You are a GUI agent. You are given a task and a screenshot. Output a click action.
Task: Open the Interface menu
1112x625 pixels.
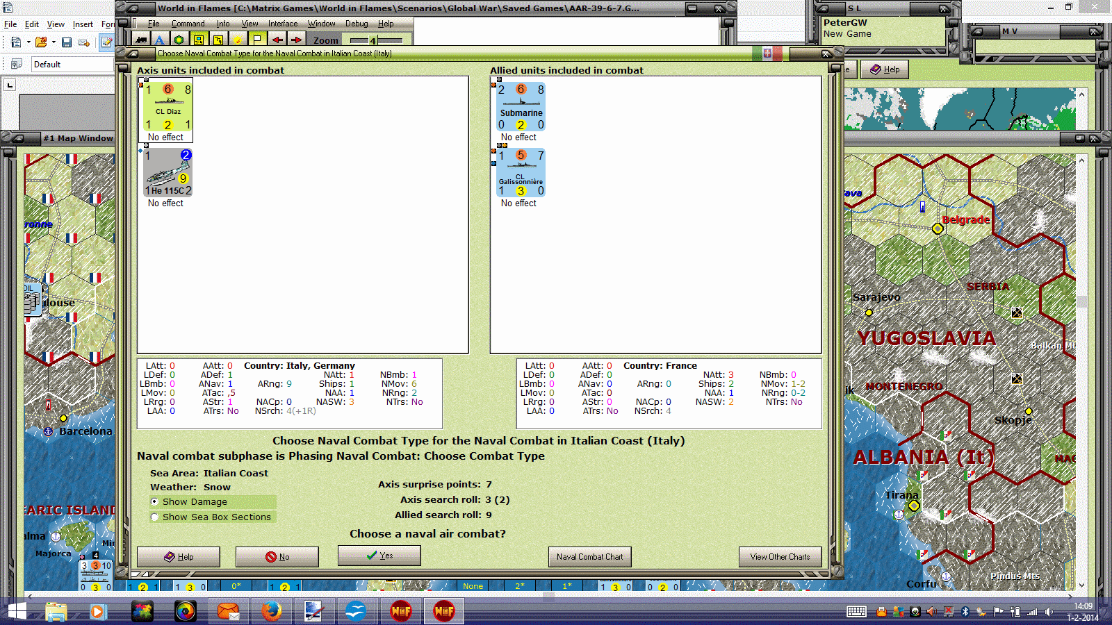(x=283, y=24)
